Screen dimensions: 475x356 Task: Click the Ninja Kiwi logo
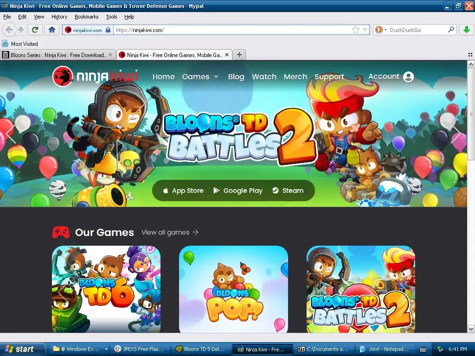[95, 76]
